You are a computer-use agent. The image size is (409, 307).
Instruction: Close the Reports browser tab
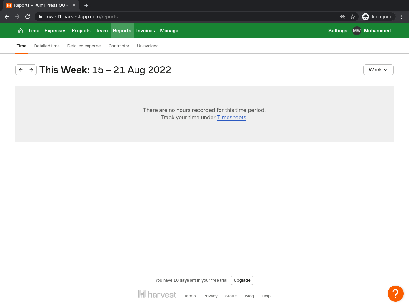(74, 5)
